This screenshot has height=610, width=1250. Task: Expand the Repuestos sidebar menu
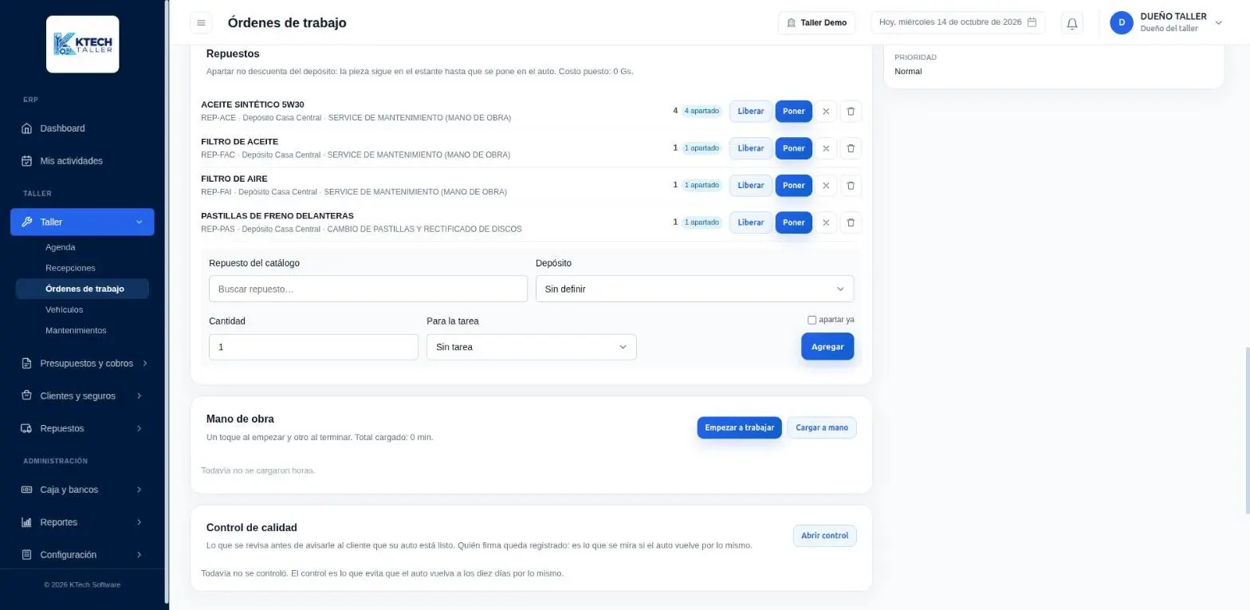[x=83, y=428]
